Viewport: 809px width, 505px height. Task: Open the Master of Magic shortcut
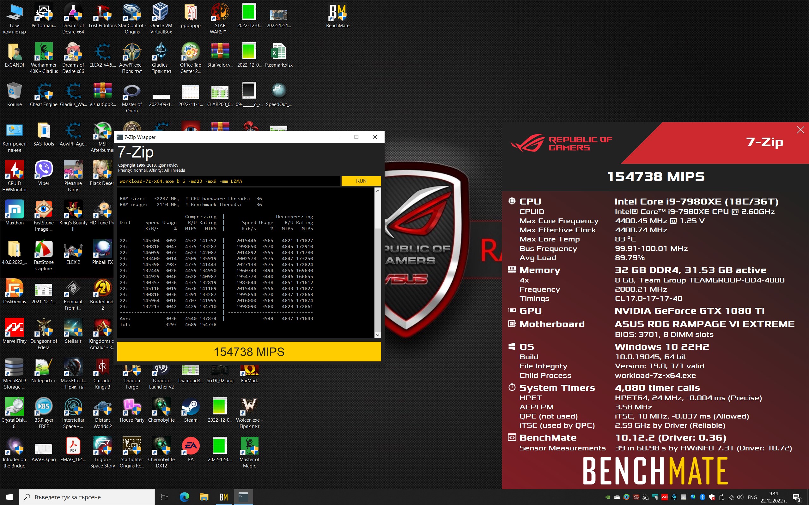[x=249, y=453]
